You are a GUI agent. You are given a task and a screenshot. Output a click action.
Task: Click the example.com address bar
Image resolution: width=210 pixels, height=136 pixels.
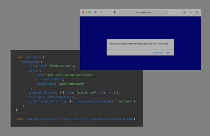pyautogui.click(x=143, y=13)
